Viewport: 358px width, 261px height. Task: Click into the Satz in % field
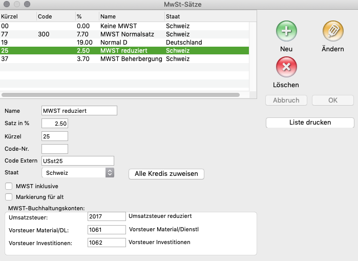coord(55,123)
